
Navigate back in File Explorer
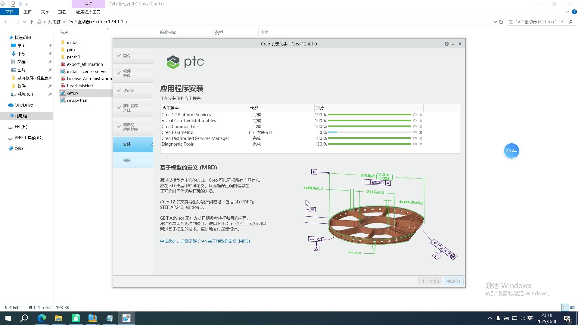pos(7,22)
